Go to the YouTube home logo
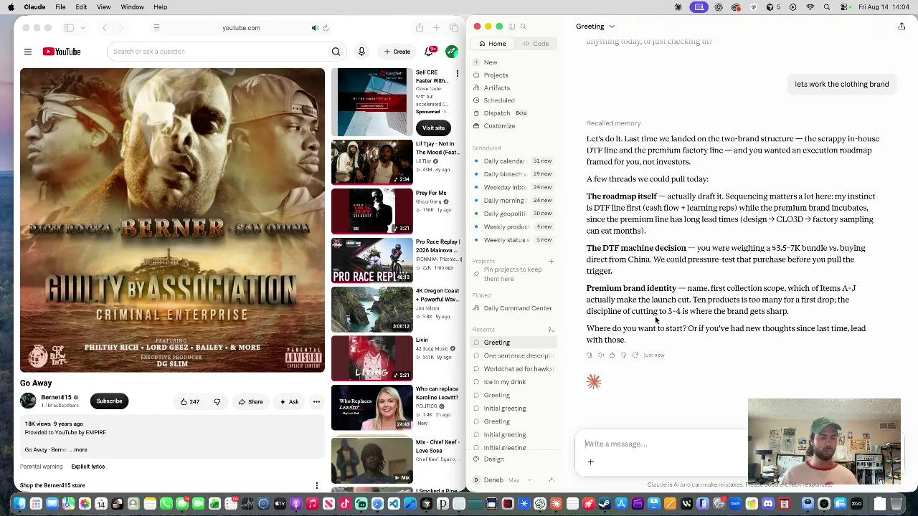This screenshot has width=918, height=516. tap(62, 52)
